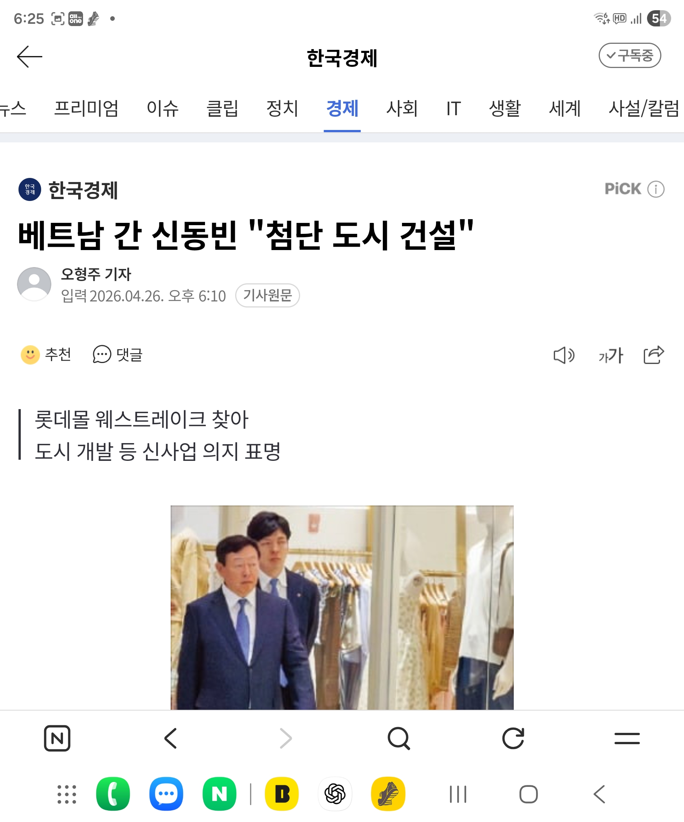This screenshot has width=684, height=822.
Task: Tap the article photo of the men
Action: click(x=342, y=607)
